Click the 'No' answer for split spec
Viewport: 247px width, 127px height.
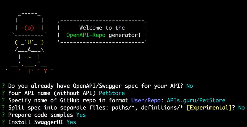point(241,108)
